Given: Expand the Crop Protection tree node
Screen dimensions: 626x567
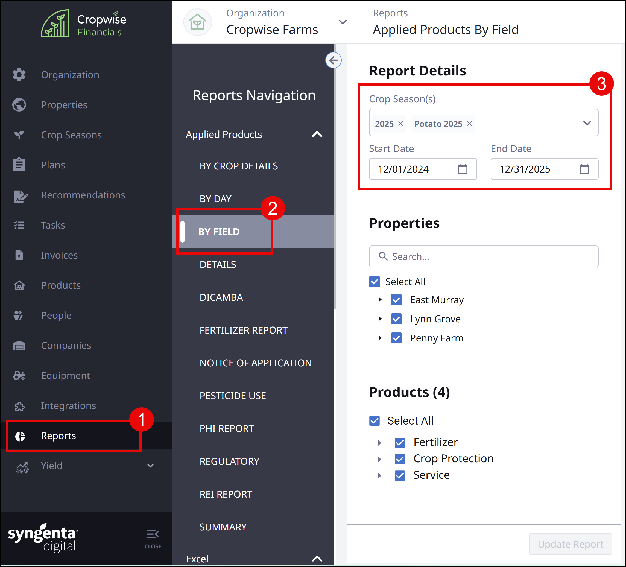Looking at the screenshot, I should (379, 459).
